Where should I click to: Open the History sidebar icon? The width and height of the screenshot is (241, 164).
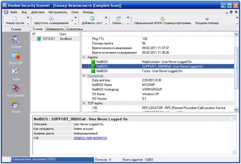point(16,105)
